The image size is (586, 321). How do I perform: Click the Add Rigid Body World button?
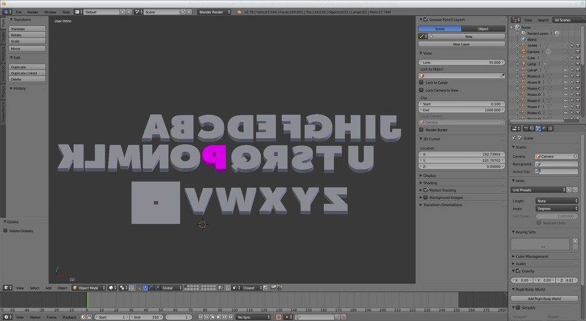pyautogui.click(x=544, y=299)
